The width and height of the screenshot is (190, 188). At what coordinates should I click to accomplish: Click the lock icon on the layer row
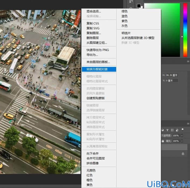pos(183,154)
